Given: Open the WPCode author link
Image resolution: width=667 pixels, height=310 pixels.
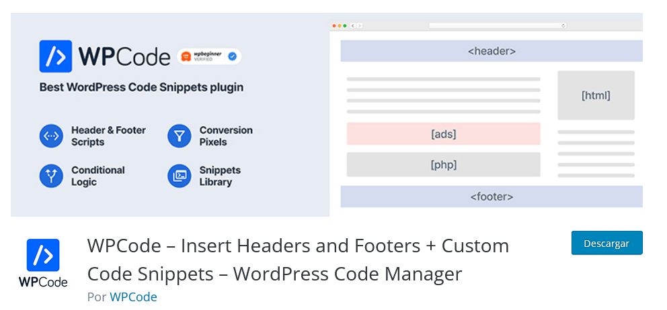Looking at the screenshot, I should [x=133, y=297].
